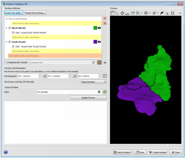185x158 pixels.
Task: Open the Gaps Detection dropdown
Action: pos(94,82)
